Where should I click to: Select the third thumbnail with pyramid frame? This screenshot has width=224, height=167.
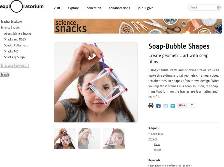[114, 138]
